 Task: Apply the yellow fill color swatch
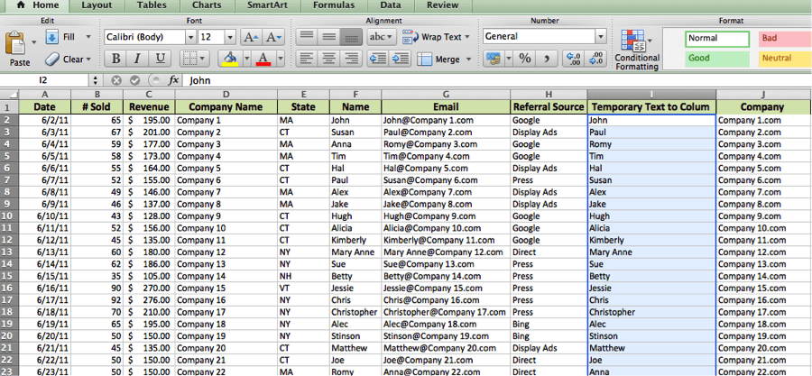tap(230, 59)
